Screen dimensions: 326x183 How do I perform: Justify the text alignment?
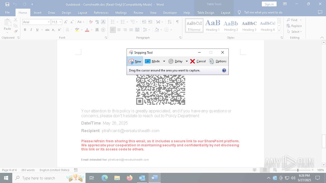tap(131, 30)
